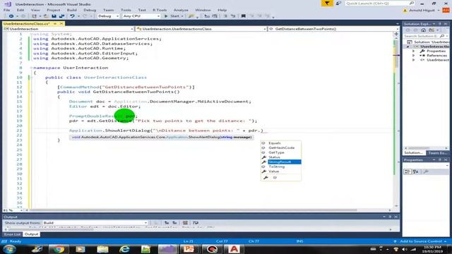Open Internet Explorer from the taskbar
The height and width of the screenshot is (254, 452).
(x=124, y=249)
